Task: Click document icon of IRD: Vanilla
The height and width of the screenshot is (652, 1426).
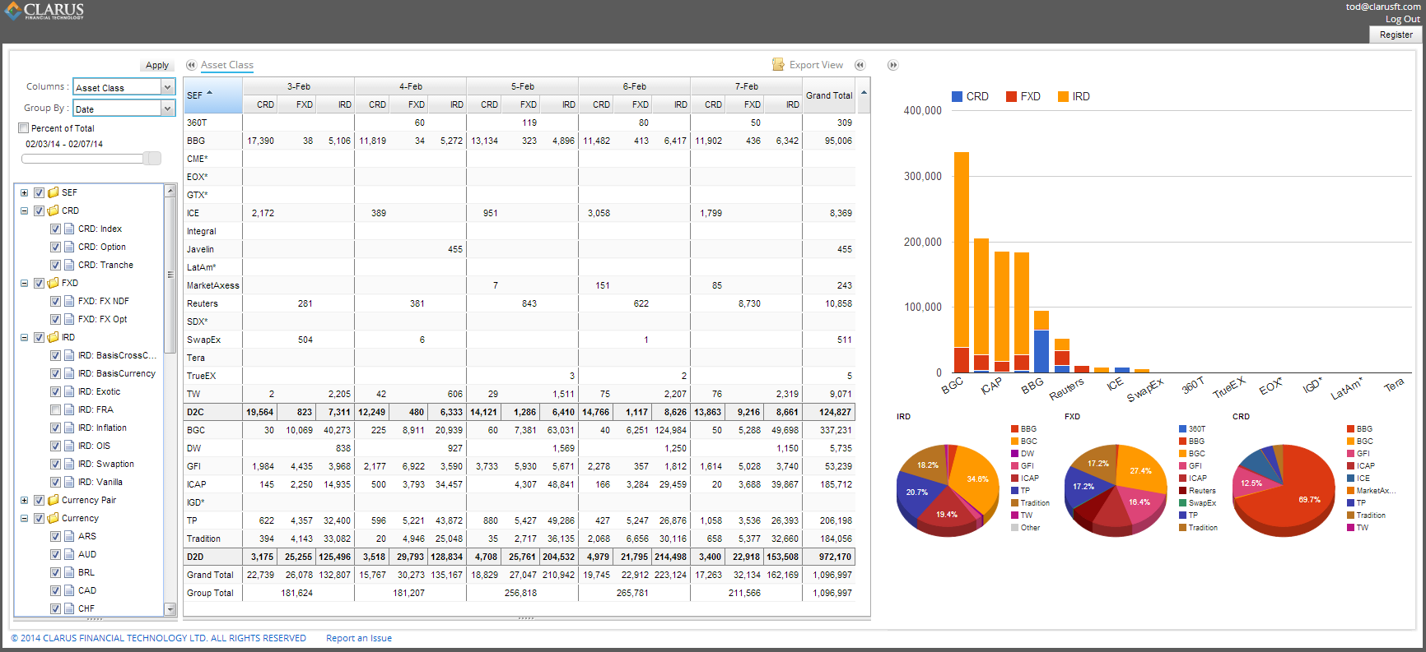Action: 70,482
